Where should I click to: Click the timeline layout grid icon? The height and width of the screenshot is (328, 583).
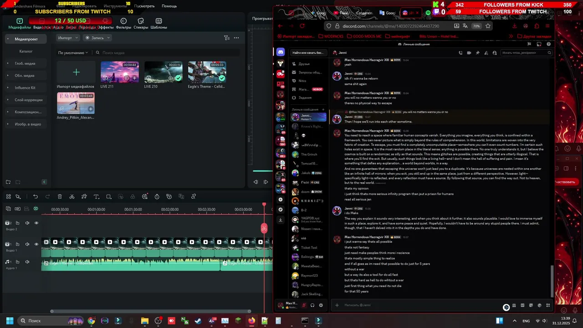(x=8, y=197)
